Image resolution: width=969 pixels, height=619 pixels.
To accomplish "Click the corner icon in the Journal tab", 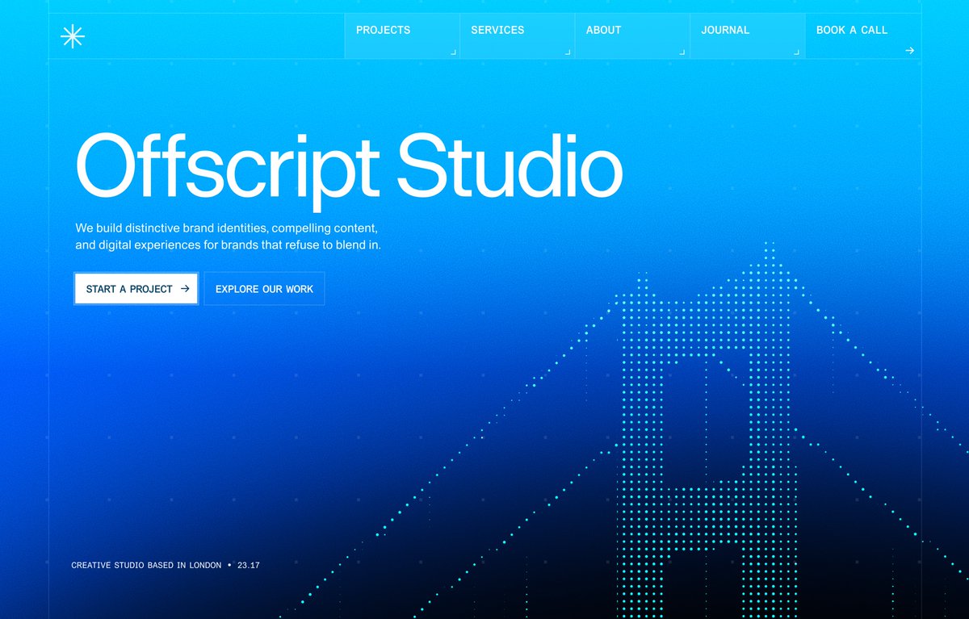I will [x=797, y=52].
